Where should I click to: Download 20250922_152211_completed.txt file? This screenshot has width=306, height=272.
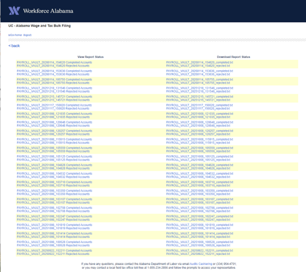click(200, 250)
